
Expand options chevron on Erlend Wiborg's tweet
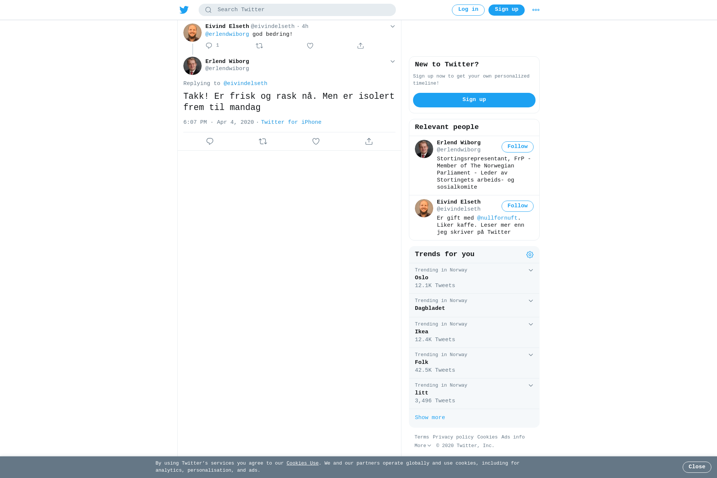coord(392,62)
